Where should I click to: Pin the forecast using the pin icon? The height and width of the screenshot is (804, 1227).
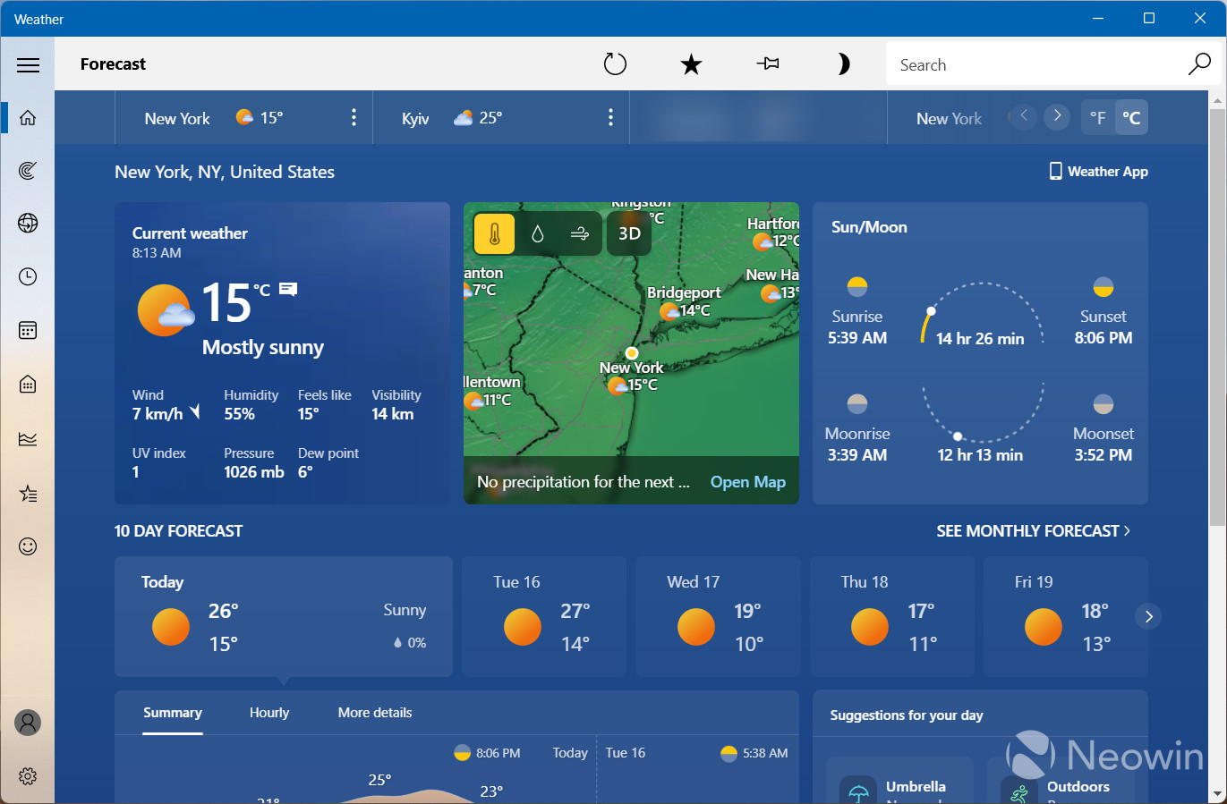(x=768, y=64)
